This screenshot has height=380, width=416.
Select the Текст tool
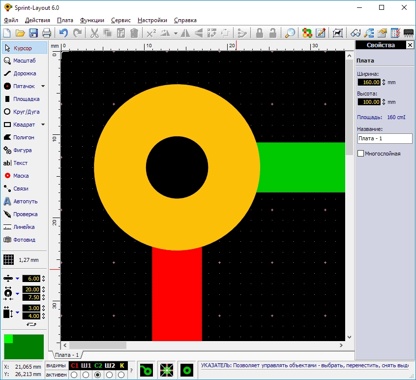click(x=25, y=163)
